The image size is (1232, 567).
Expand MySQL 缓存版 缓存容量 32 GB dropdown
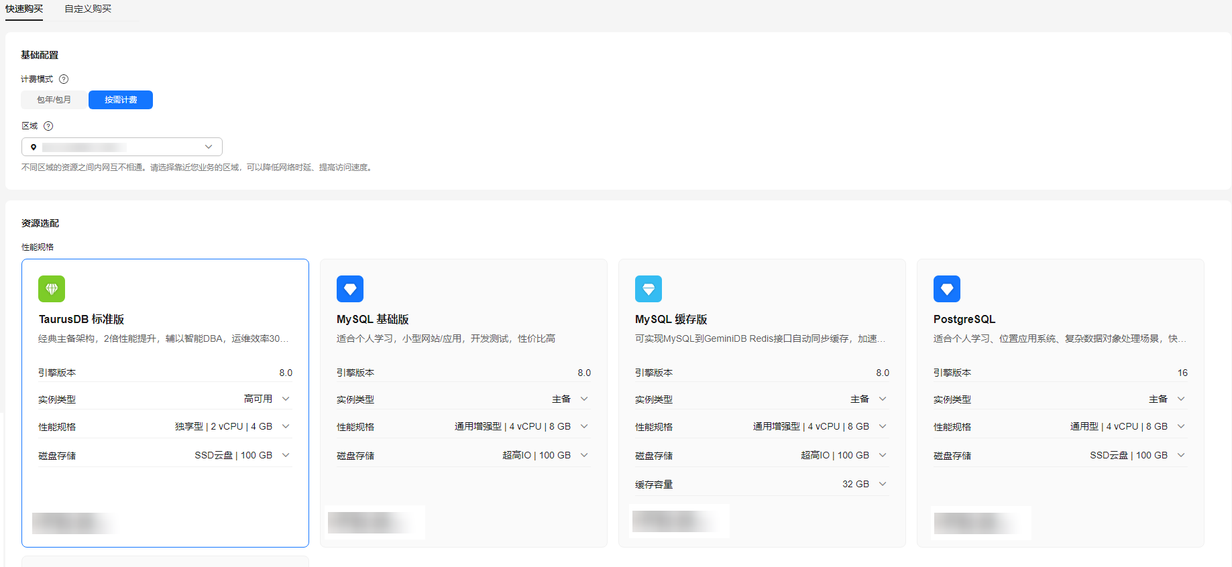[883, 484]
